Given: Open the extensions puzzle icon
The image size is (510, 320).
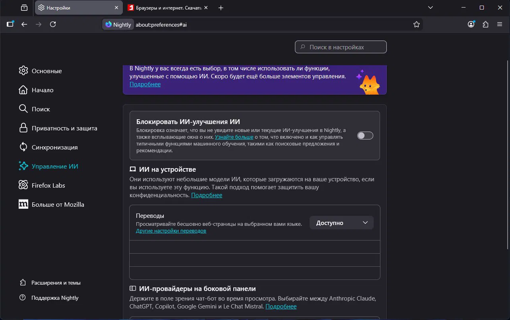Looking at the screenshot, I should (485, 24).
